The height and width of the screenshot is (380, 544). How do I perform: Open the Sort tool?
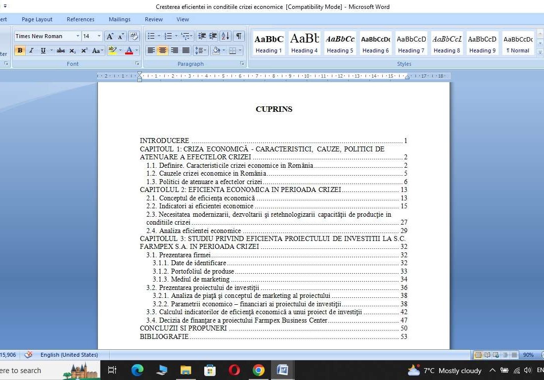pyautogui.click(x=225, y=36)
